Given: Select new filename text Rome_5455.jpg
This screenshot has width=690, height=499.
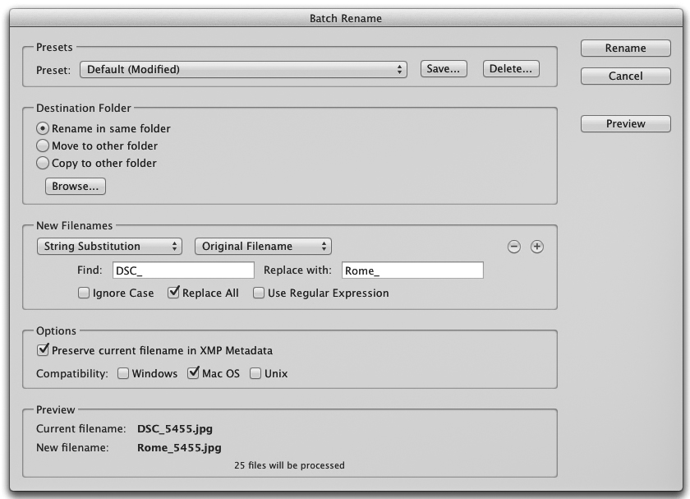Looking at the screenshot, I should (x=179, y=448).
